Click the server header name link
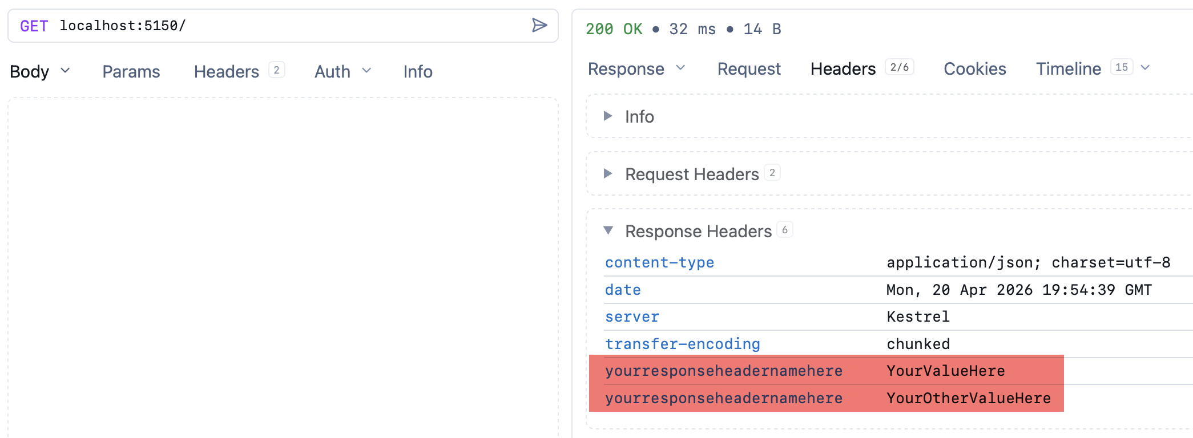Viewport: 1193px width, 438px height. coord(632,317)
